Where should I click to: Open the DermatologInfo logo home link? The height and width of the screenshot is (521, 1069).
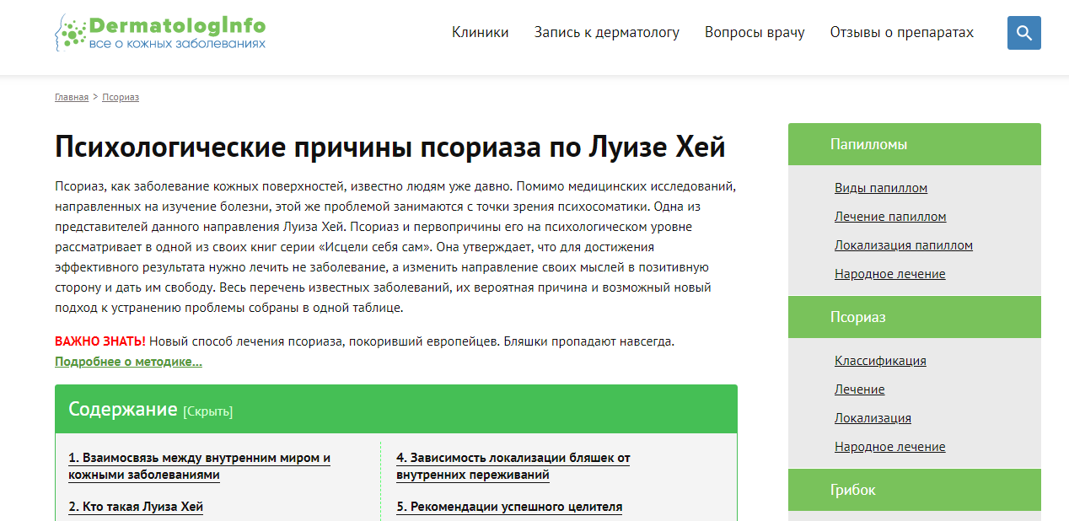tap(160, 33)
